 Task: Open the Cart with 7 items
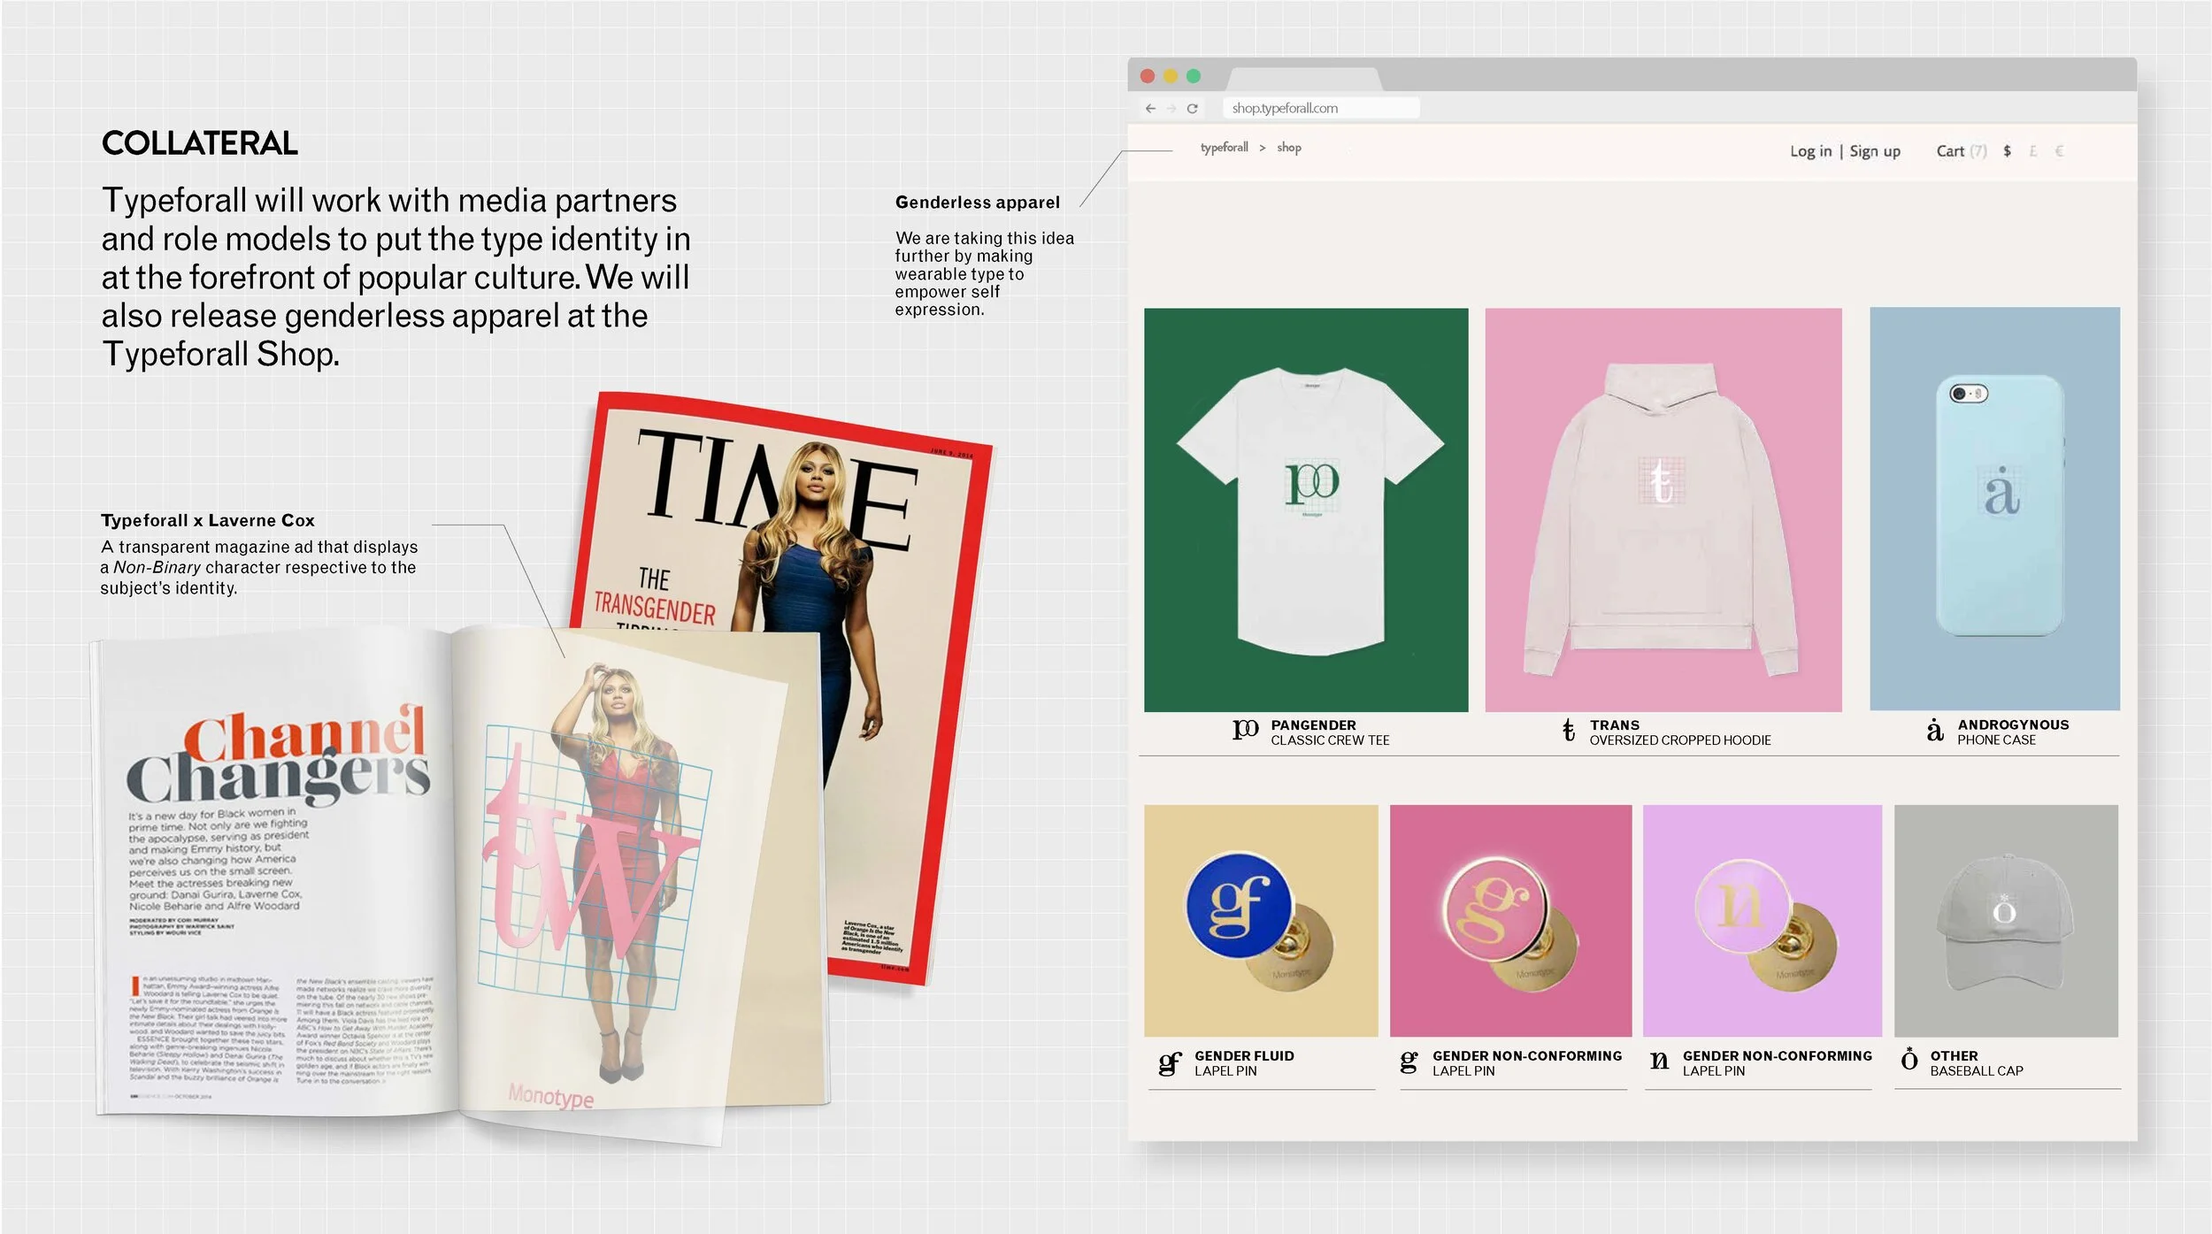point(1961,151)
